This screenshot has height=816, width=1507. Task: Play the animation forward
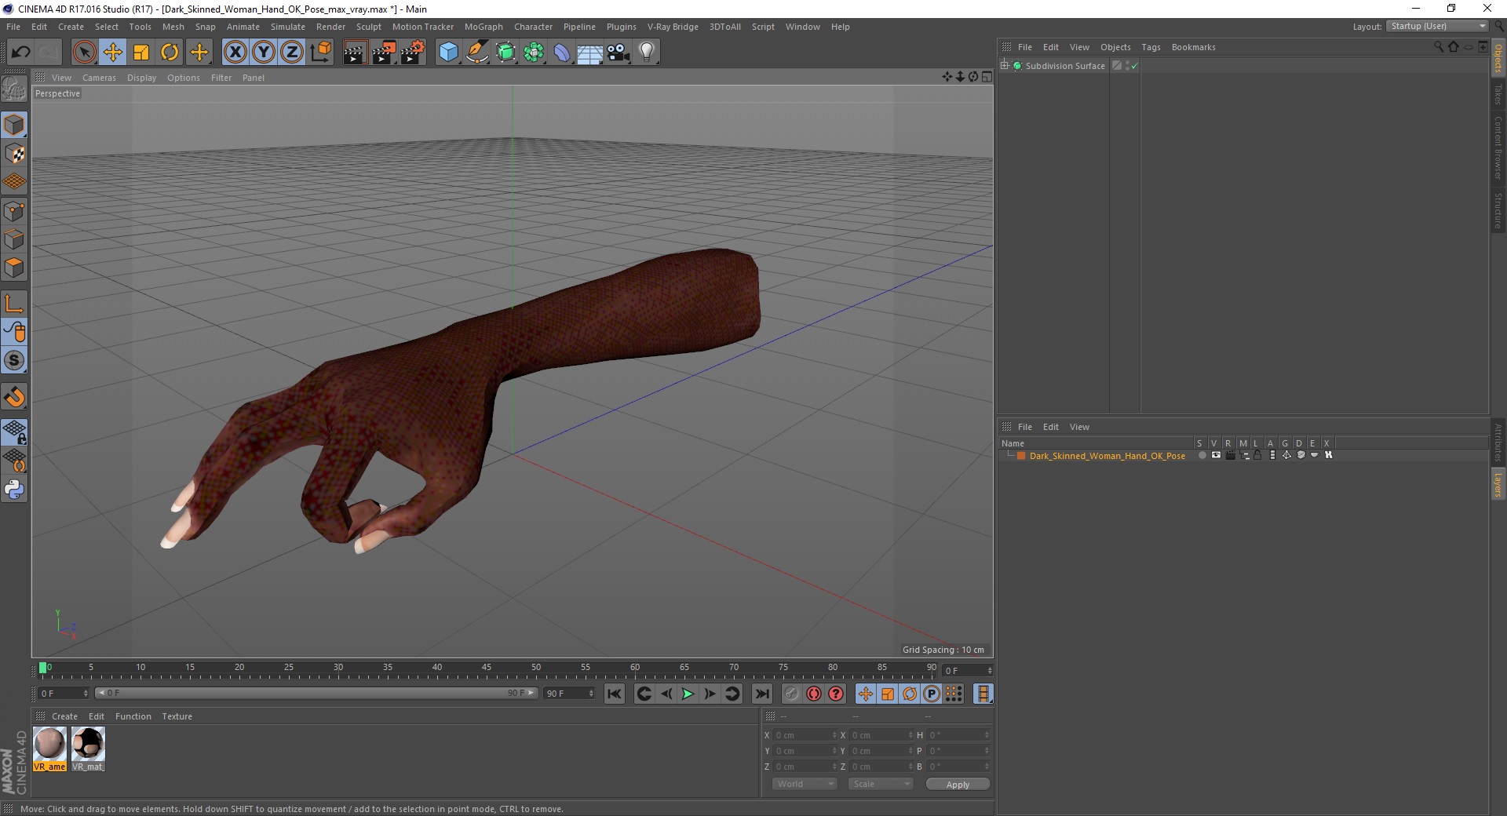[x=688, y=694]
